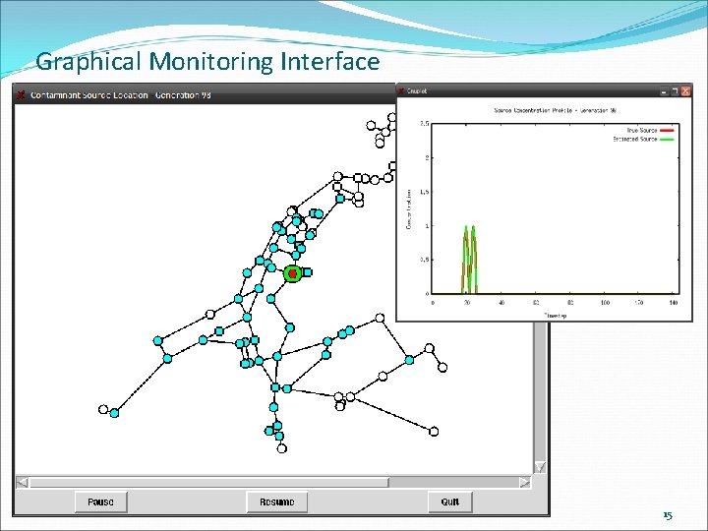Image resolution: width=708 pixels, height=531 pixels.
Task: Click the Estimated Source legend entry
Action: [x=643, y=140]
